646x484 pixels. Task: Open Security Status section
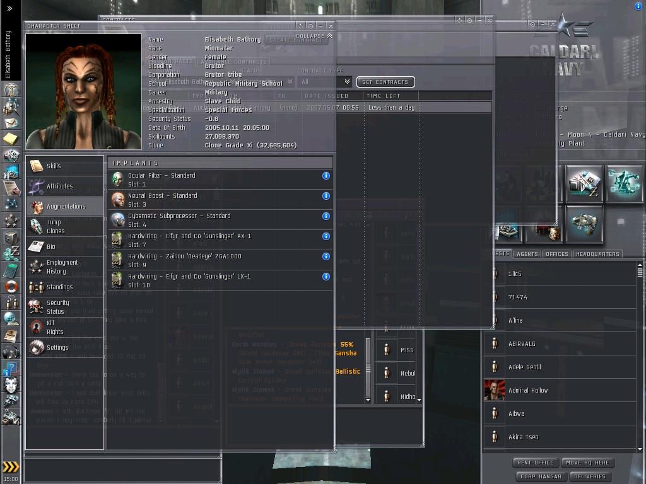coord(65,307)
